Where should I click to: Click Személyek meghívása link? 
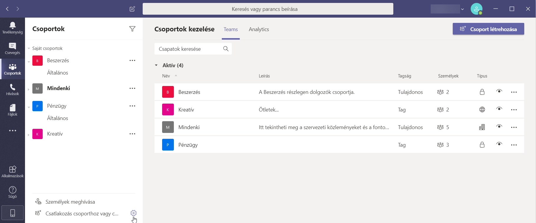70,202
